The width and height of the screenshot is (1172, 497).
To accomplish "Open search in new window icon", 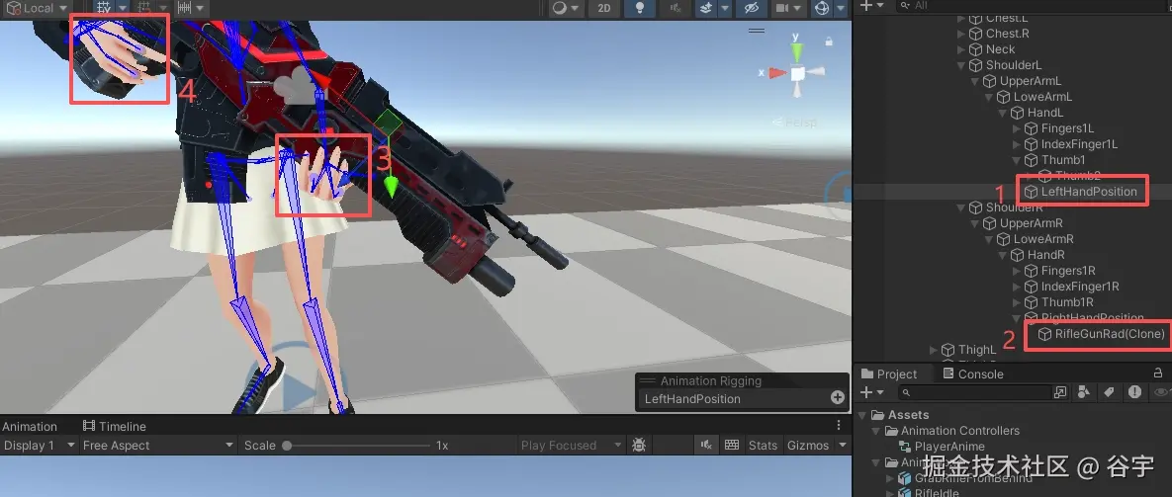I will pos(1060,392).
